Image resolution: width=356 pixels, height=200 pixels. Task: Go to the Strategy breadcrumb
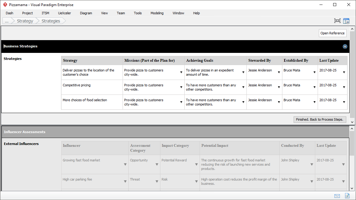(x=25, y=21)
